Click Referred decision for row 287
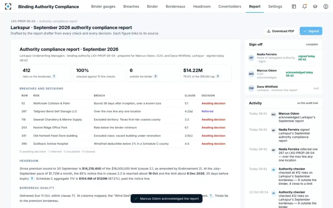 click(x=207, y=111)
